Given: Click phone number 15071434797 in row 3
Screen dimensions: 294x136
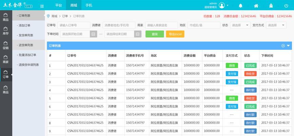Looking at the screenshot, I should (x=135, y=82).
